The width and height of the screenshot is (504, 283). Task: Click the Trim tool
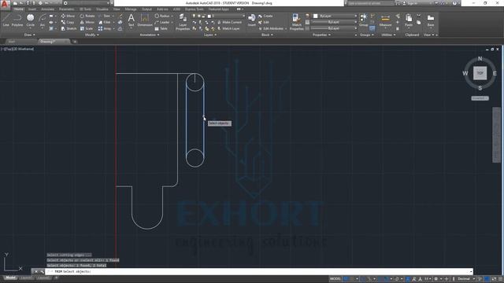(105, 16)
